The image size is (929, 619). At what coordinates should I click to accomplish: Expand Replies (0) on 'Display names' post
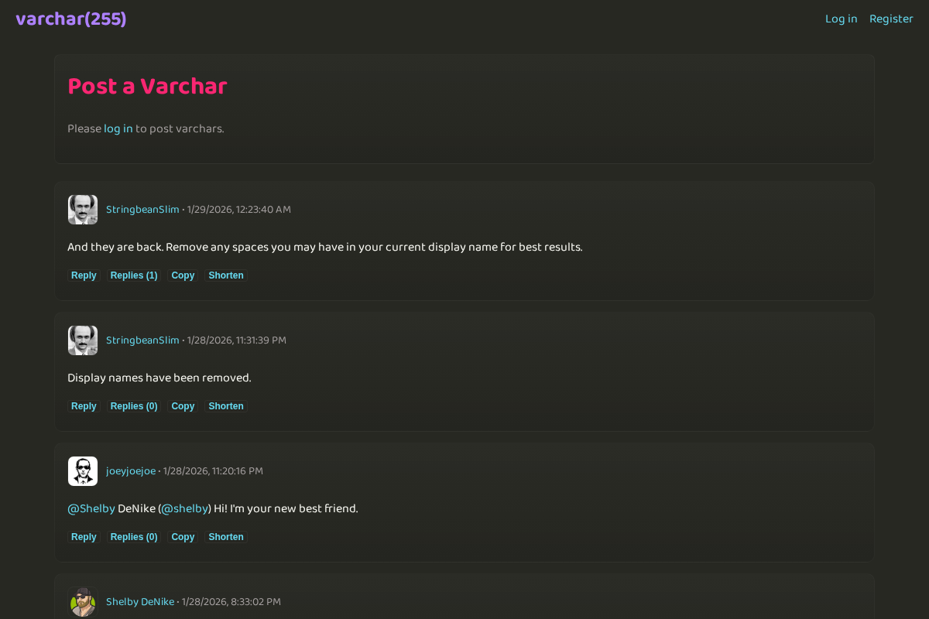point(134,406)
